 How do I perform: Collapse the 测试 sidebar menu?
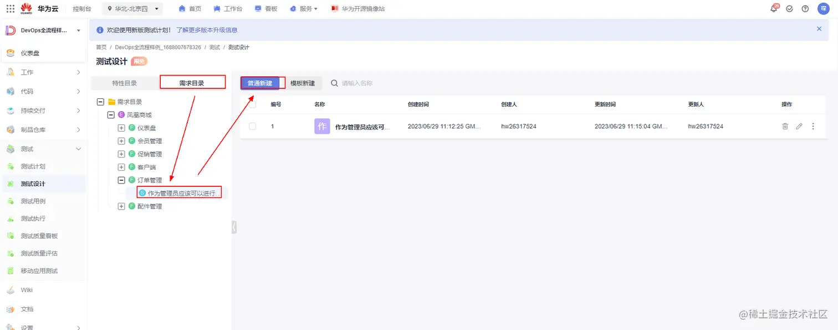(78, 149)
